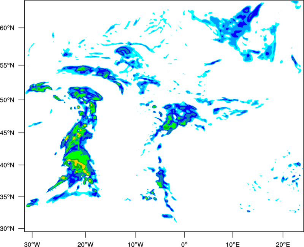Viewport: 304px width, 247px height.
Task: Click the 35°N latitude label
Action: coord(7,197)
